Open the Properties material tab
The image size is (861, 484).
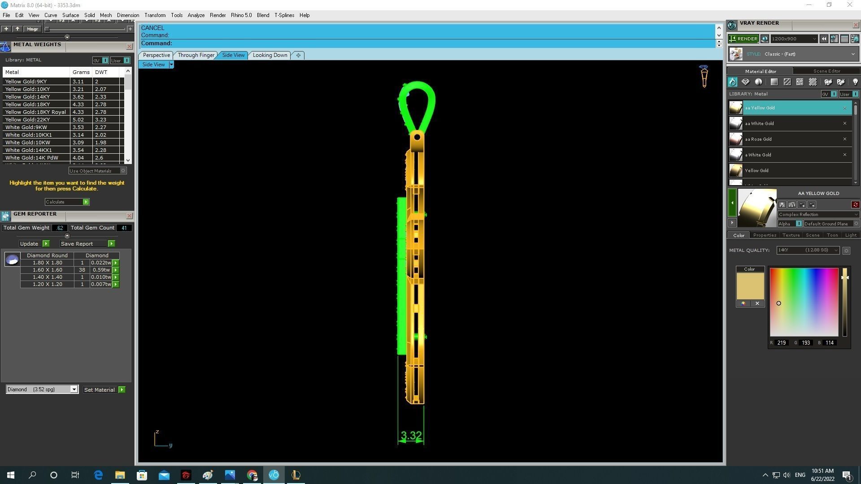(x=765, y=235)
